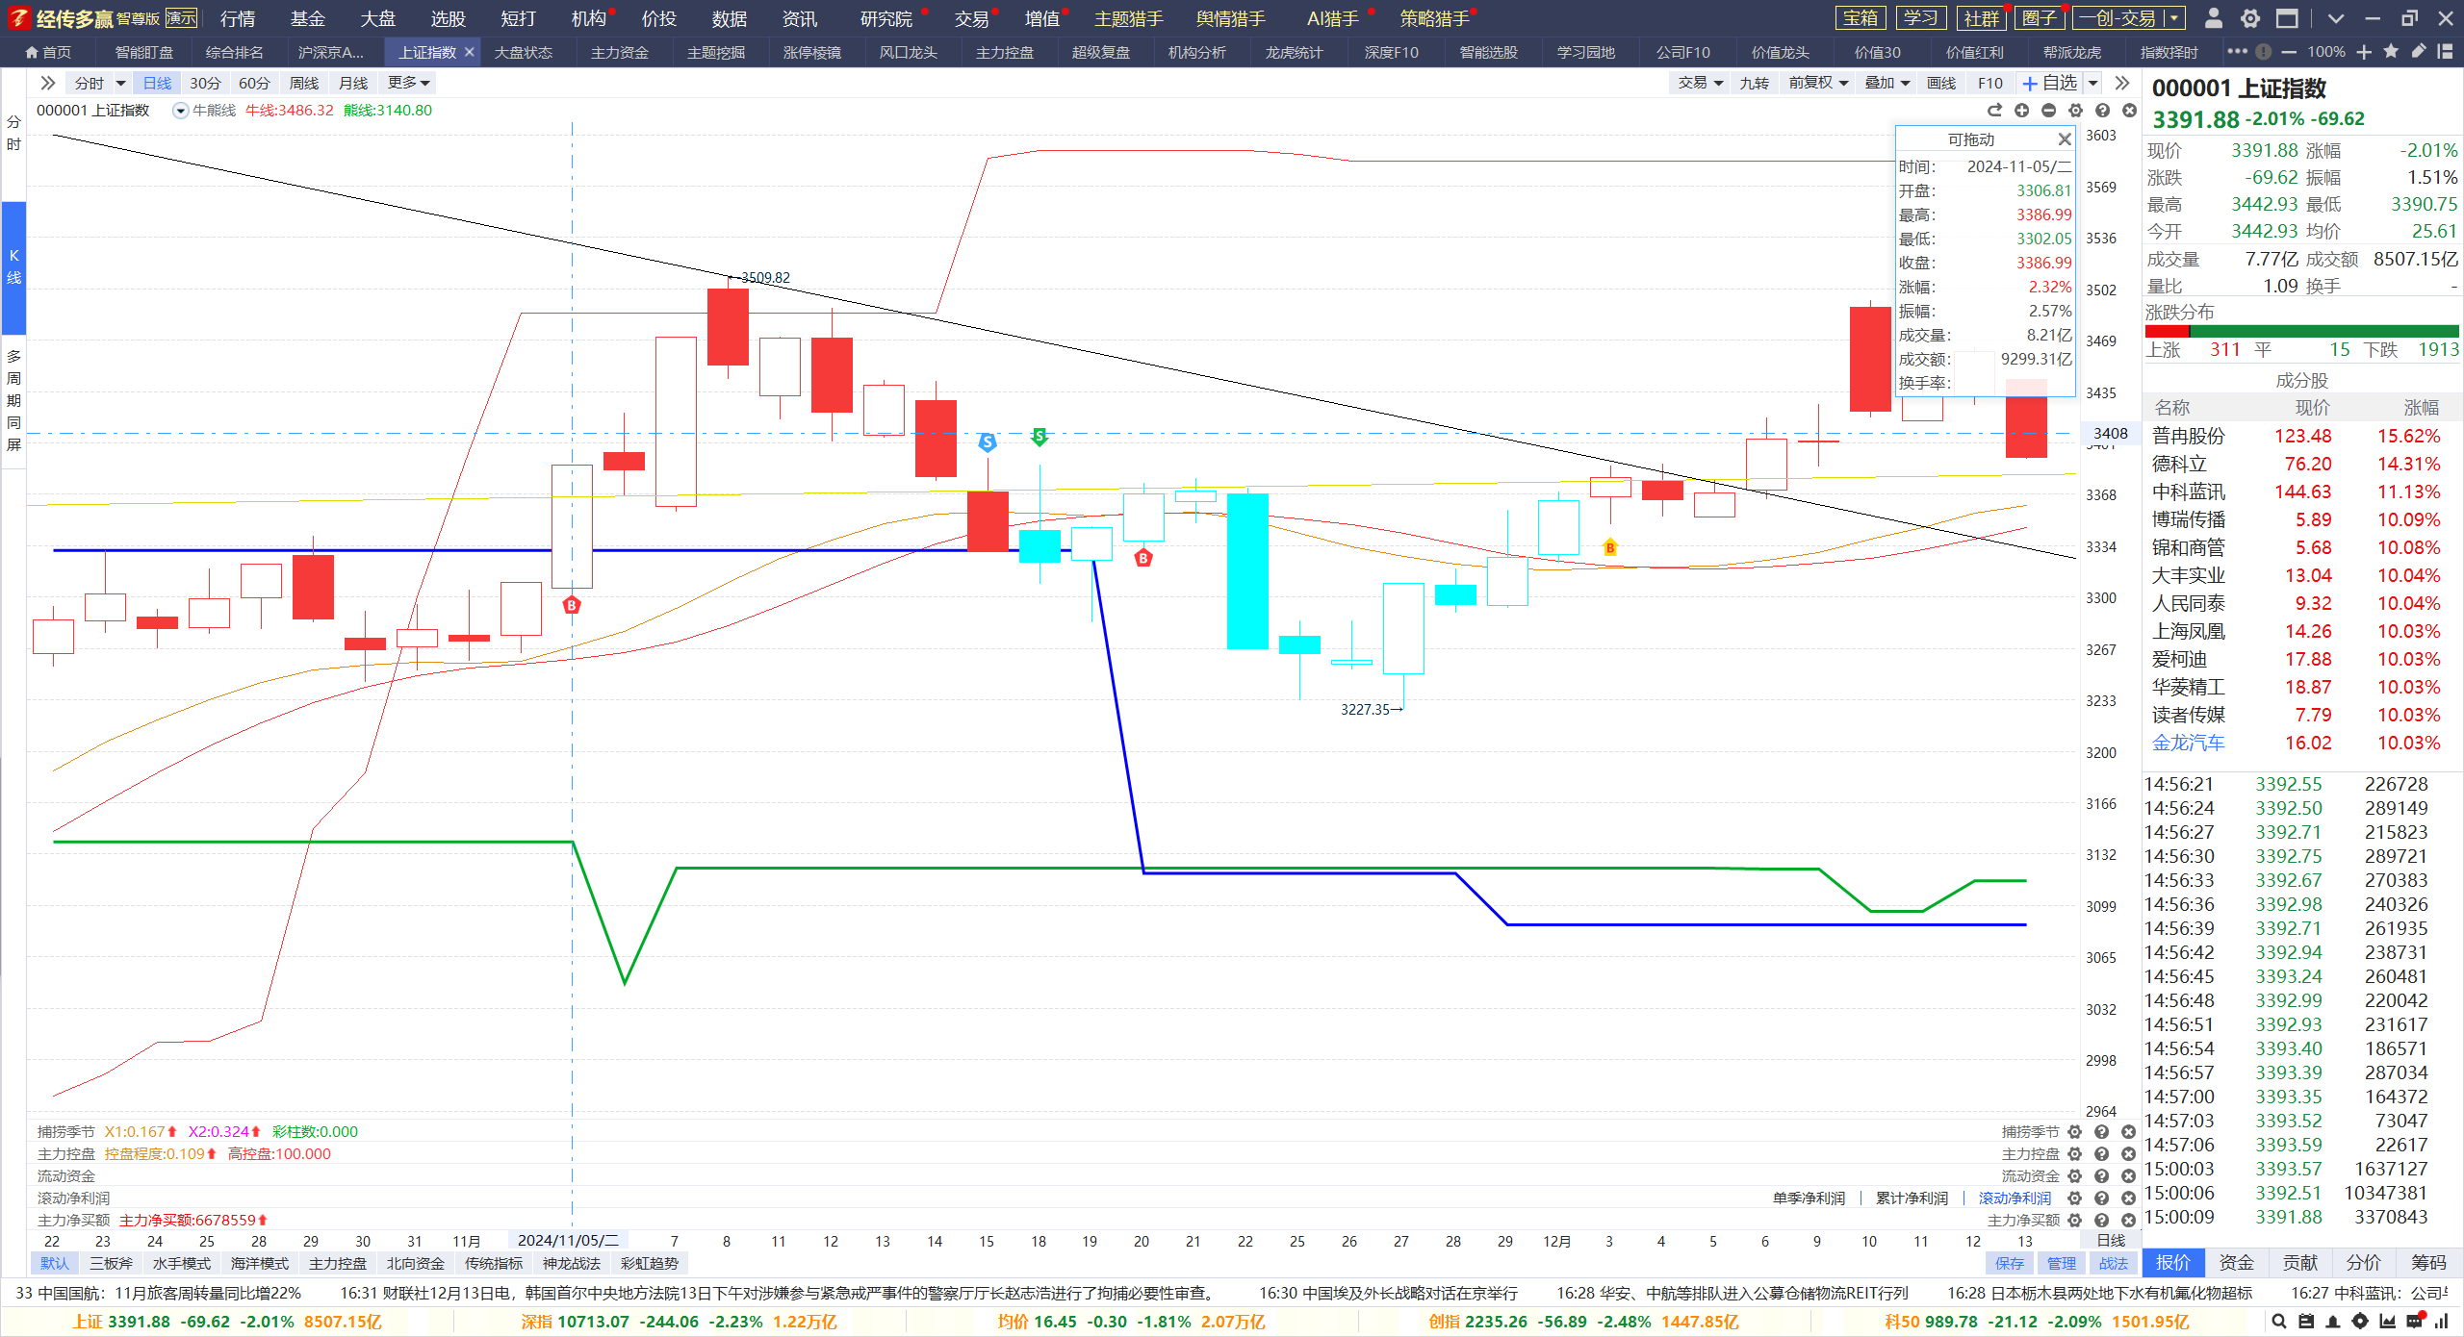Open the 研究院 menu item
Image resolution: width=2464 pixels, height=1337 pixels.
pyautogui.click(x=885, y=18)
